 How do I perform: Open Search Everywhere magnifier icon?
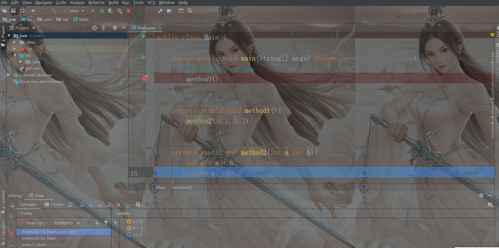tap(190, 11)
